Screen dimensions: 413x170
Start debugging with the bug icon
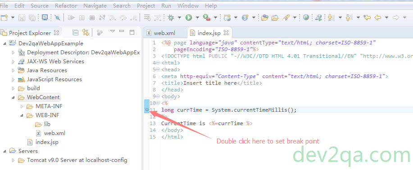click(x=171, y=17)
